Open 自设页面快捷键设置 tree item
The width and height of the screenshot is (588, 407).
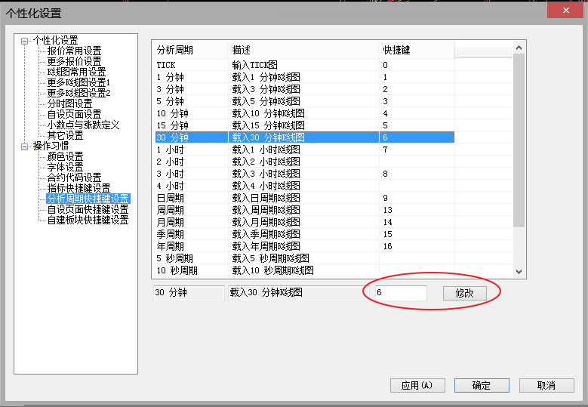click(x=88, y=209)
